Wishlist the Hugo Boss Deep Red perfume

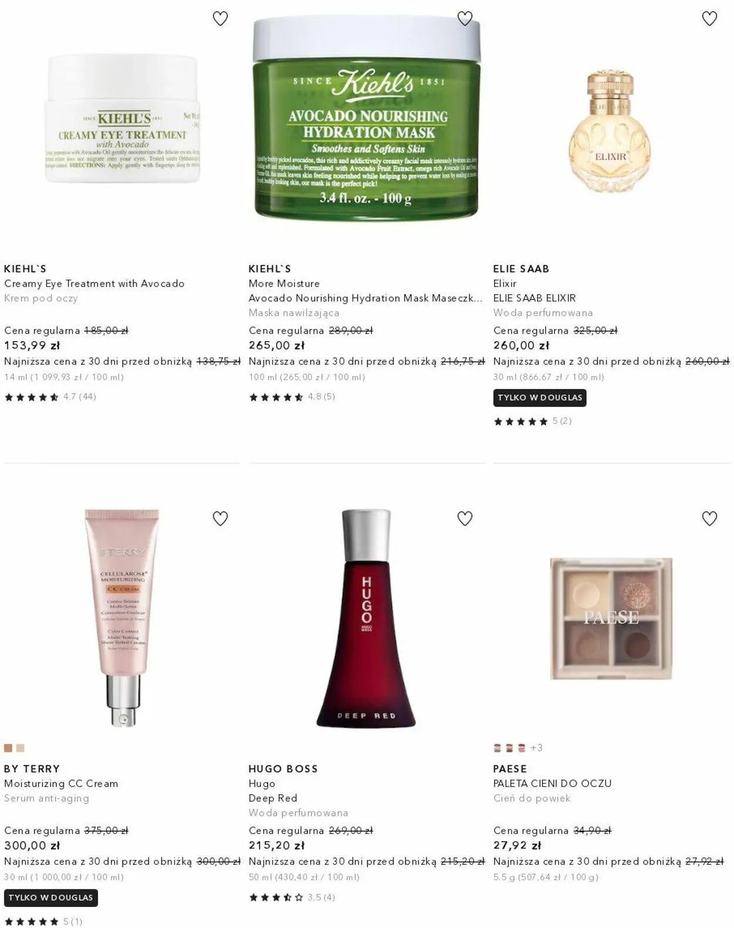[x=465, y=519]
